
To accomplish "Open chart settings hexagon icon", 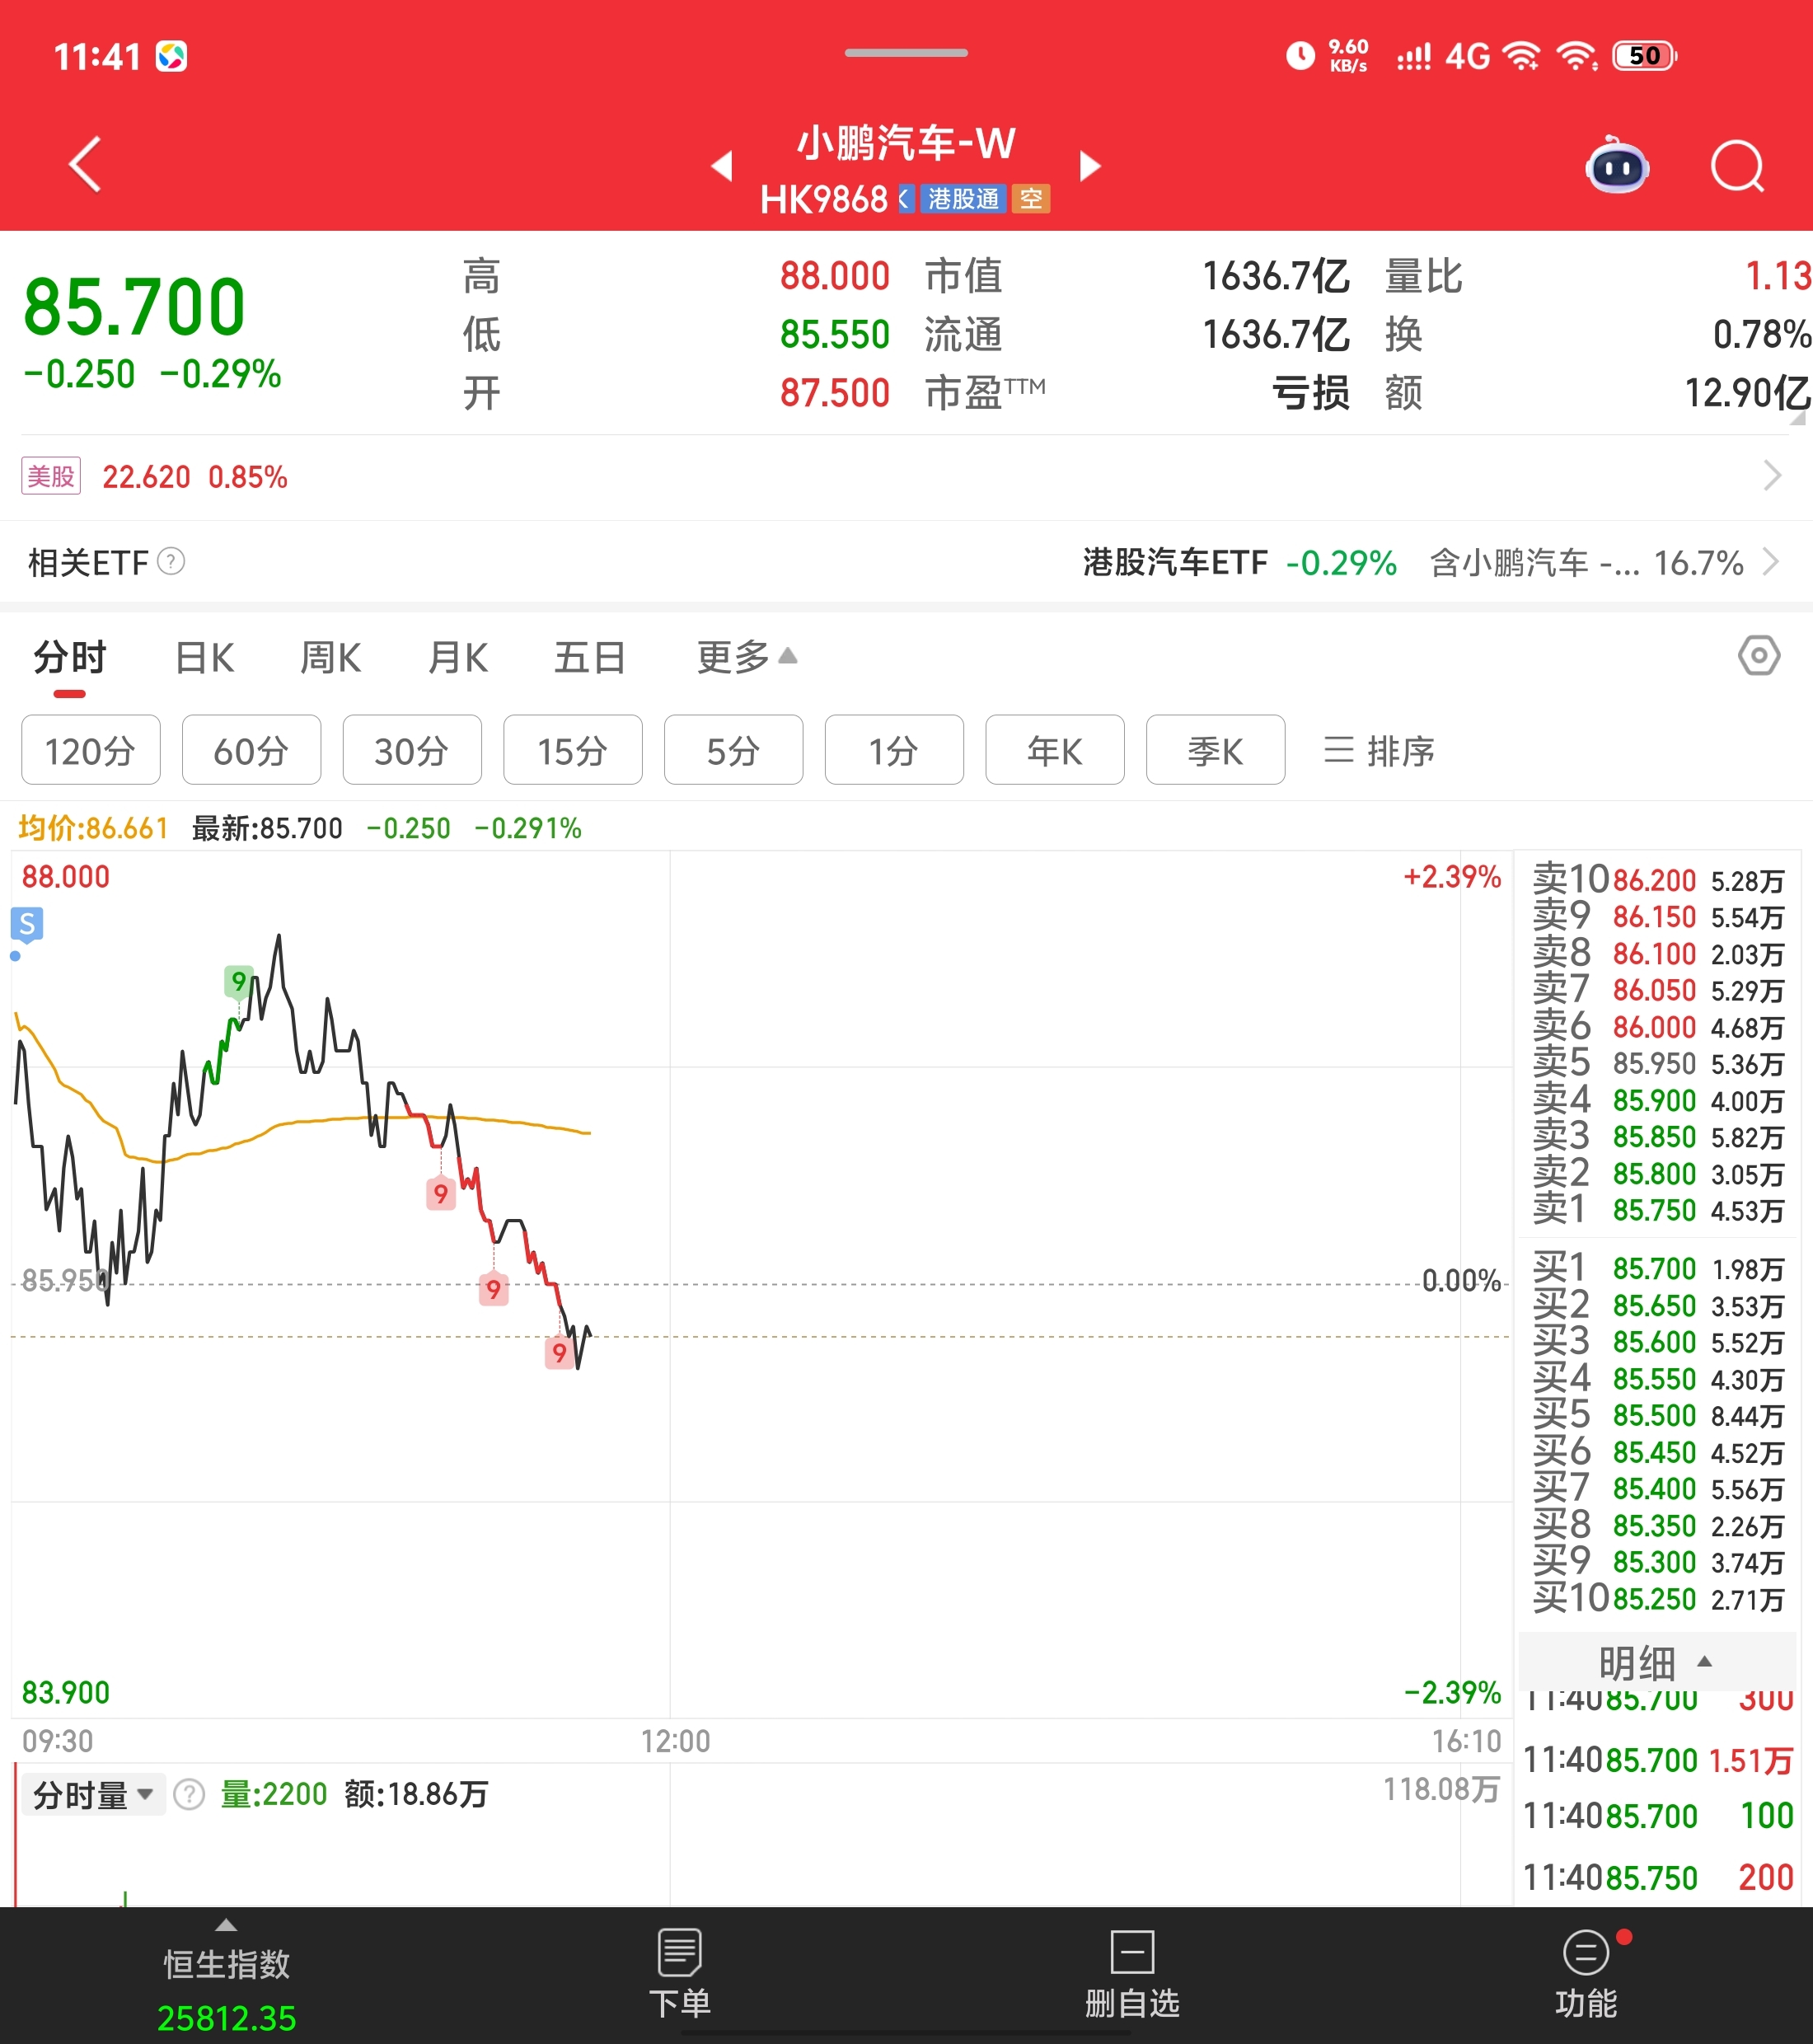I will pos(1758,656).
